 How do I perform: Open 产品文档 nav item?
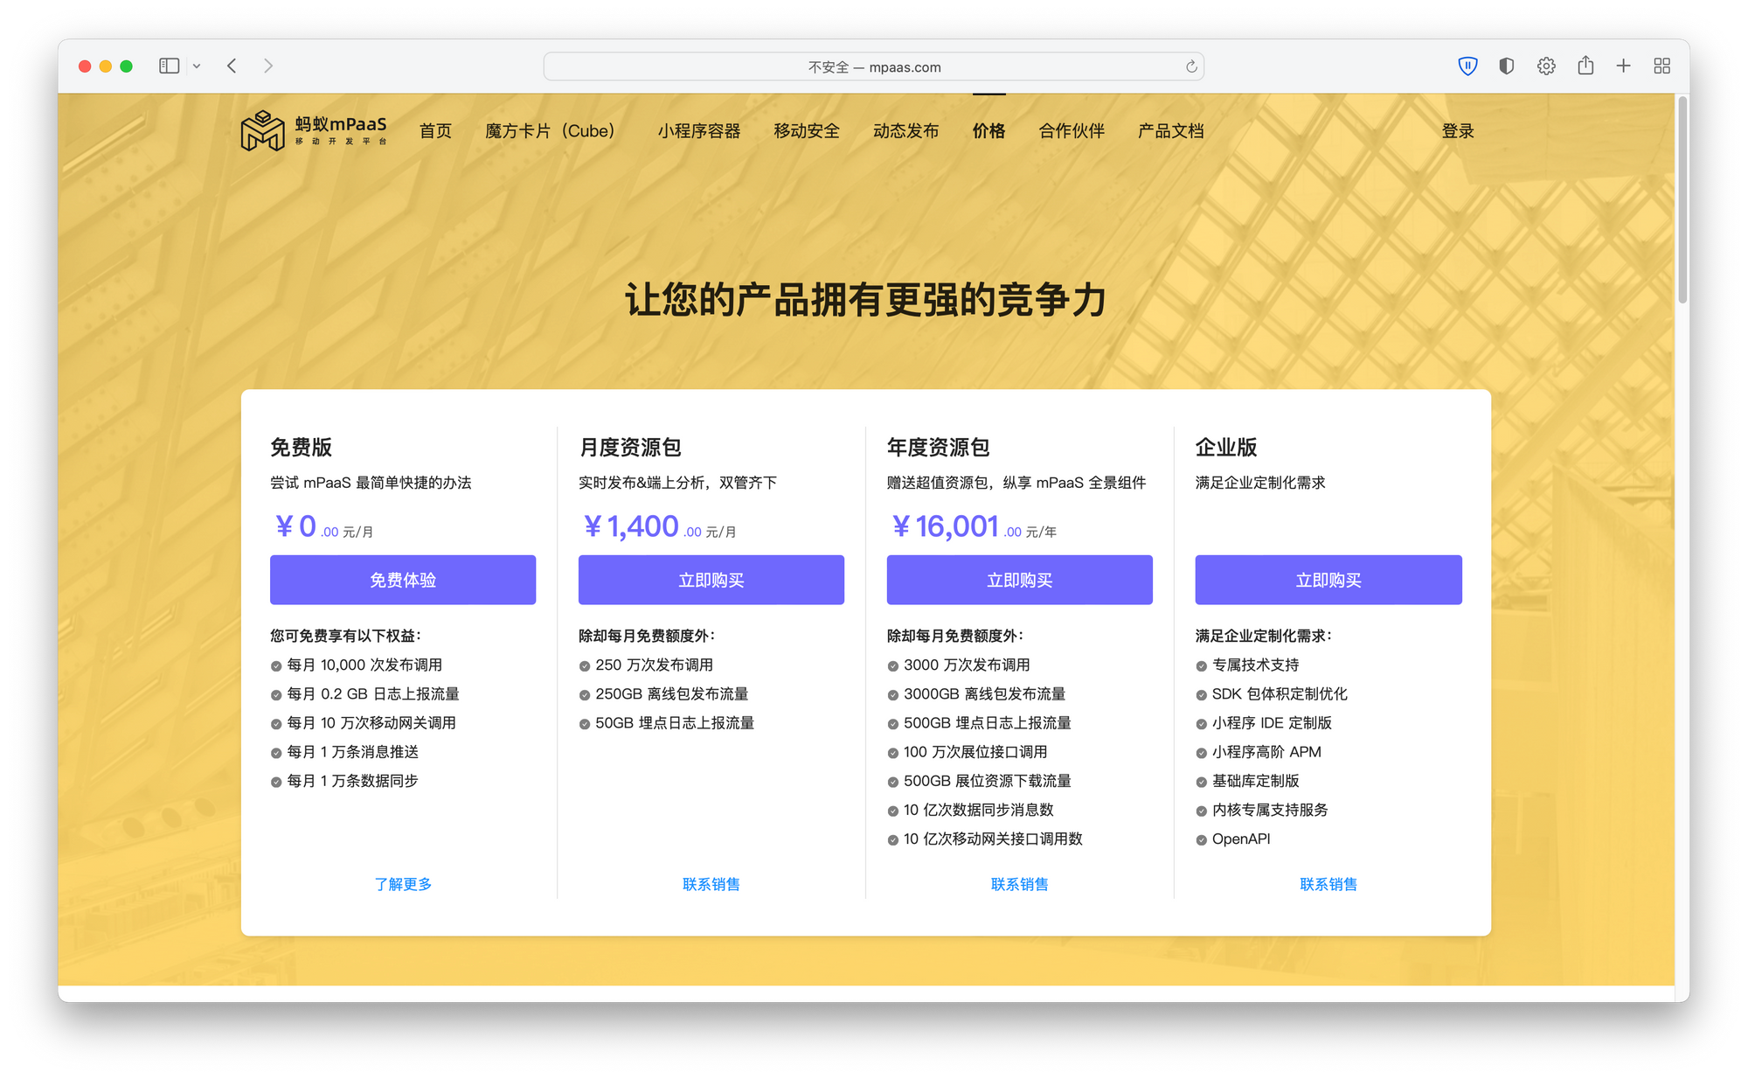click(1170, 131)
